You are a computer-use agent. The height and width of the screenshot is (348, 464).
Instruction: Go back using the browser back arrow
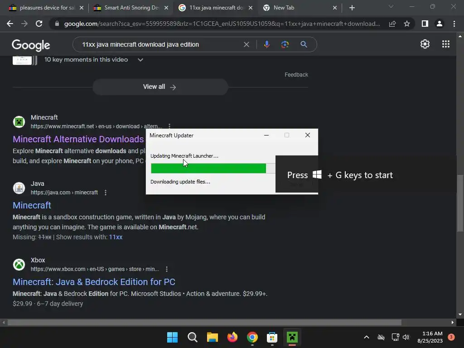(10, 24)
